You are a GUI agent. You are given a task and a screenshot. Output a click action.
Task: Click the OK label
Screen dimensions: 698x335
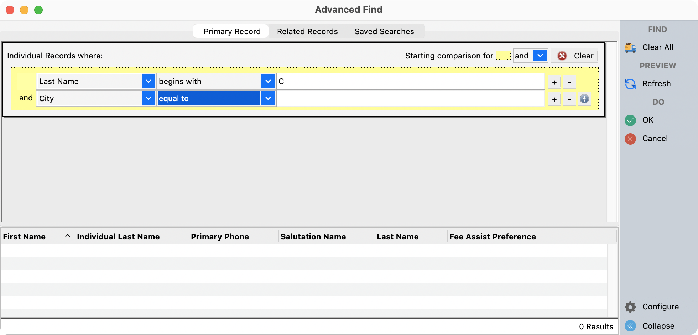pos(648,120)
